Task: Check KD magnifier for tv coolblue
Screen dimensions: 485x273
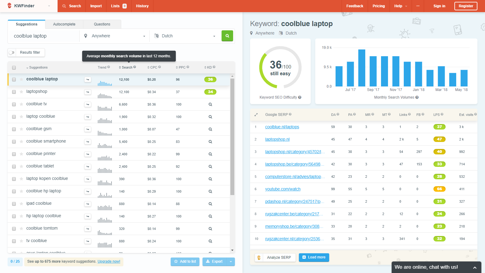Action: pos(210,241)
